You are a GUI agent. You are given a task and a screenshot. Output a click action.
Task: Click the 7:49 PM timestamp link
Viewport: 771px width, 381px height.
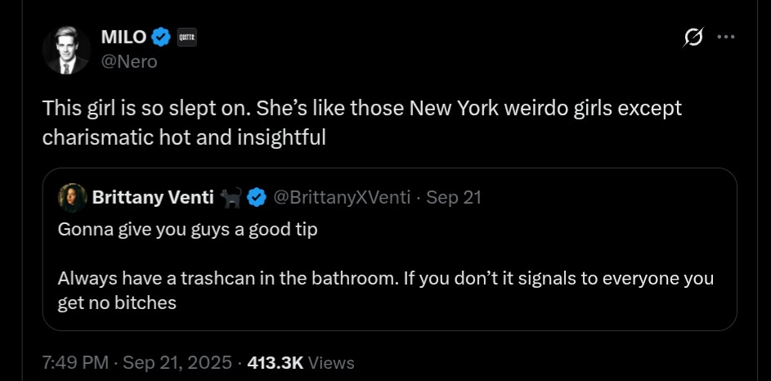coord(75,362)
